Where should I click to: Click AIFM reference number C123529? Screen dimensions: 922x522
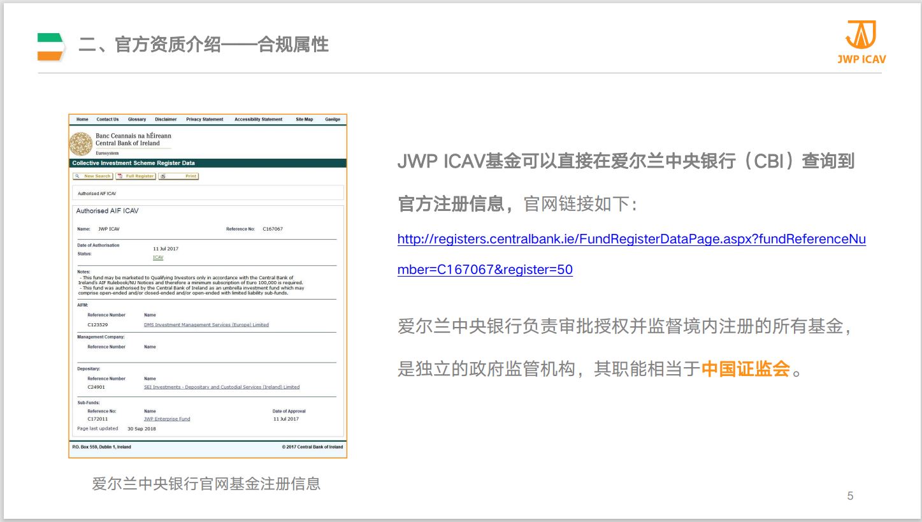pos(98,324)
